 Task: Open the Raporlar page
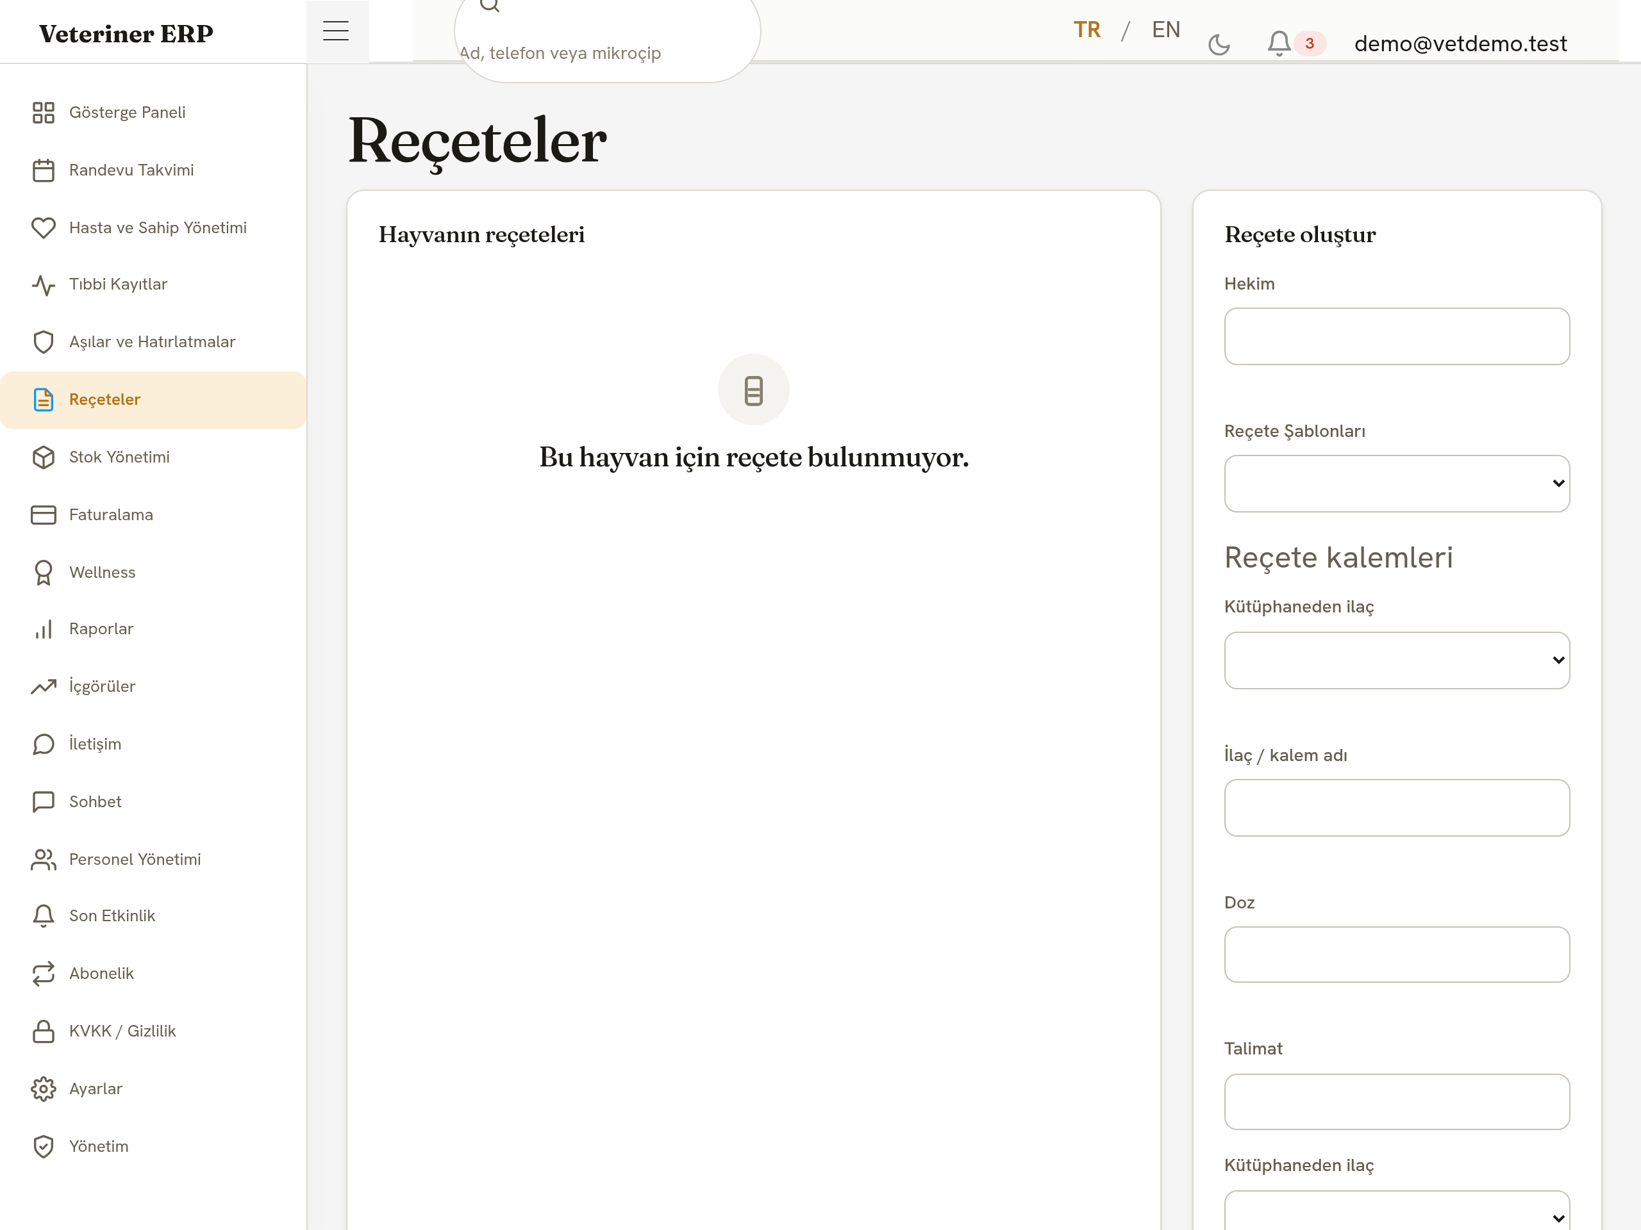153,630
